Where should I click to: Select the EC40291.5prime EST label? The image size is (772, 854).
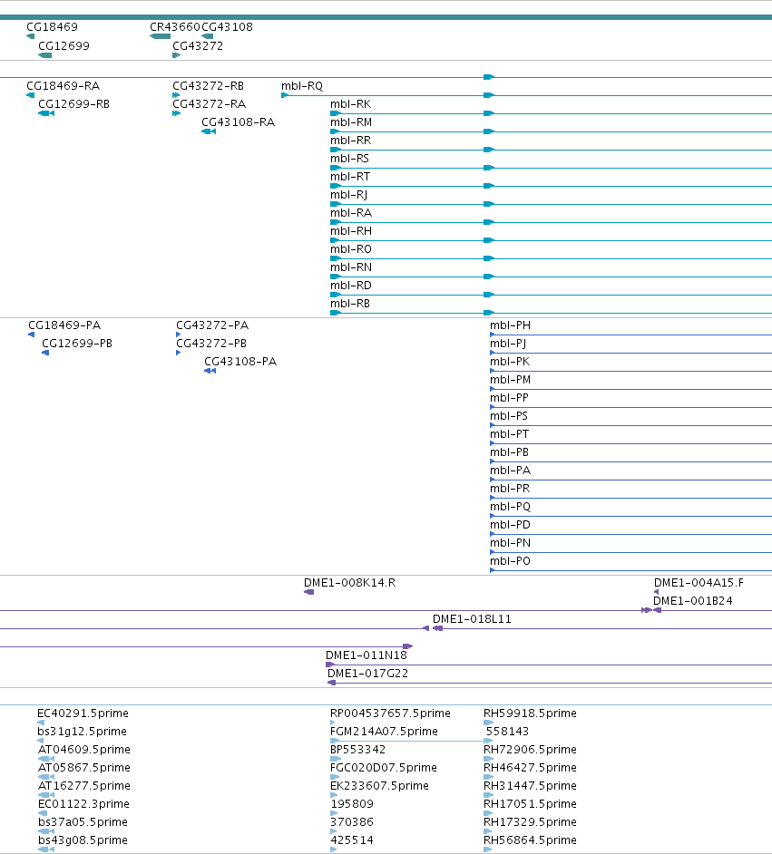pyautogui.click(x=83, y=713)
